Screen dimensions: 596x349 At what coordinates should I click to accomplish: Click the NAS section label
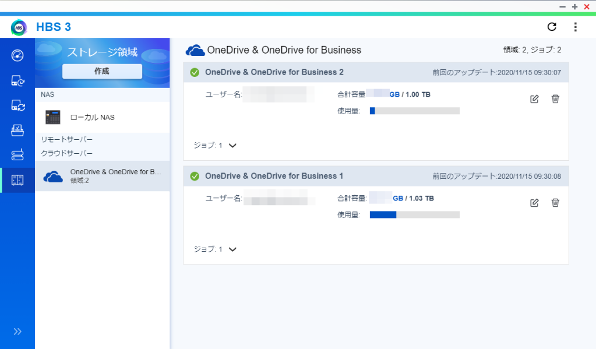click(x=48, y=94)
